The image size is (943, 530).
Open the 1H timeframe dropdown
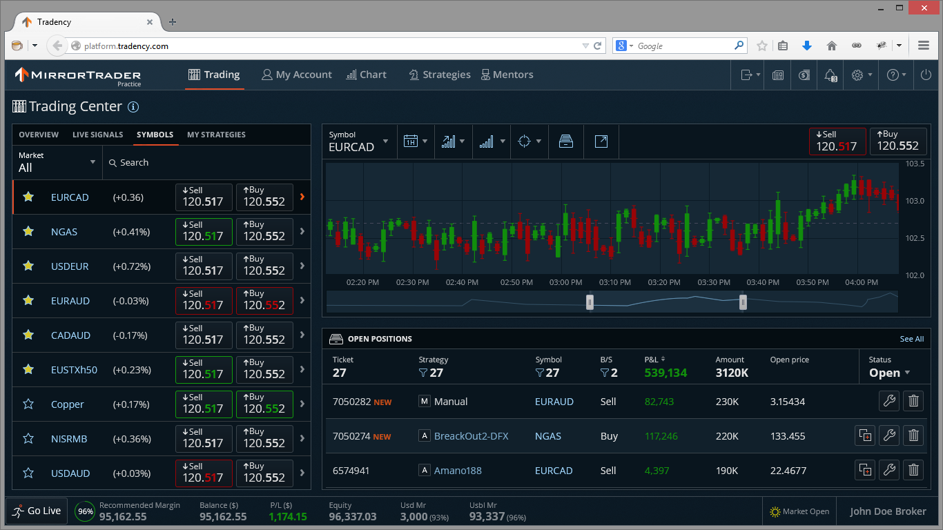(415, 141)
